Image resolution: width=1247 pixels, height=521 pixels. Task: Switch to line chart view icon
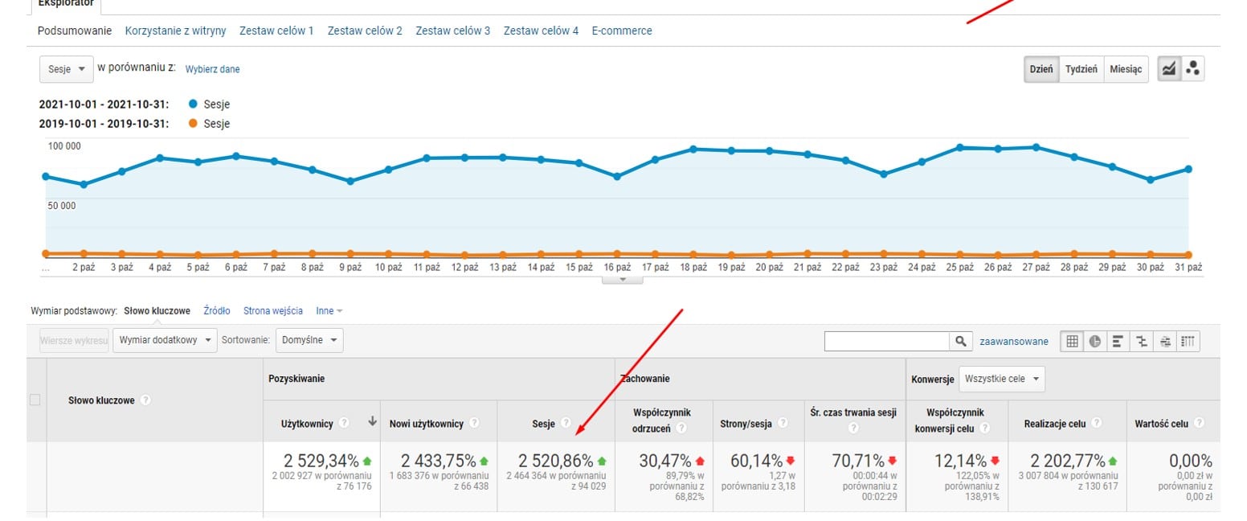(1168, 69)
